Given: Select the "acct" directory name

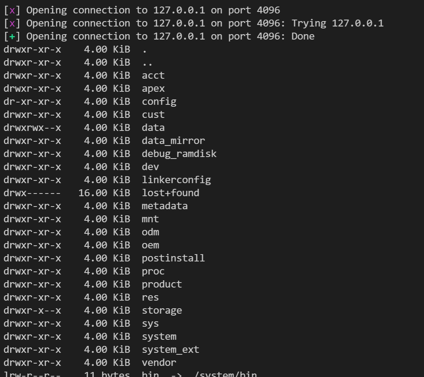Looking at the screenshot, I should tap(153, 76).
